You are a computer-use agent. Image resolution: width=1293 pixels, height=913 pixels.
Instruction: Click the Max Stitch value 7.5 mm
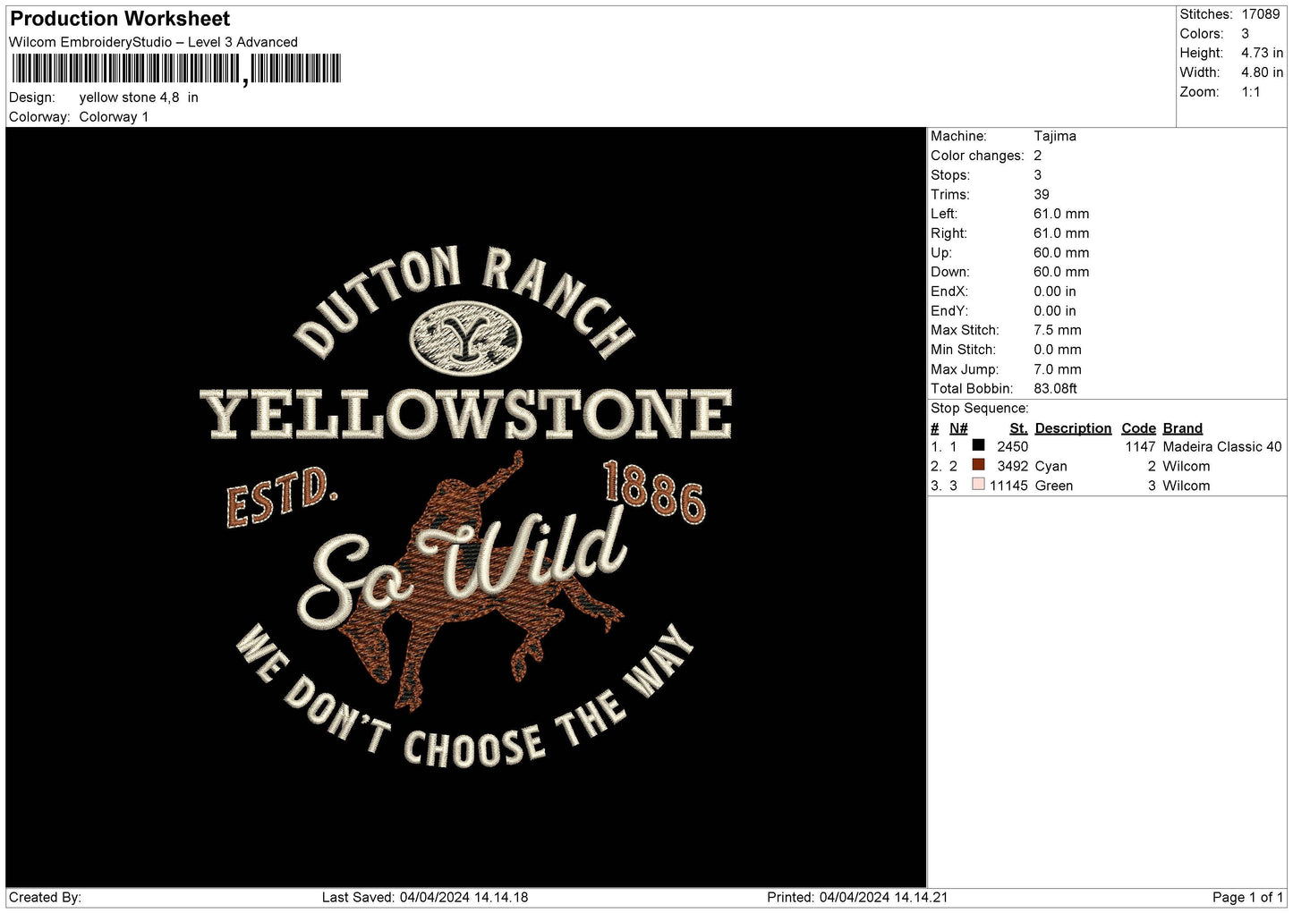1058,330
